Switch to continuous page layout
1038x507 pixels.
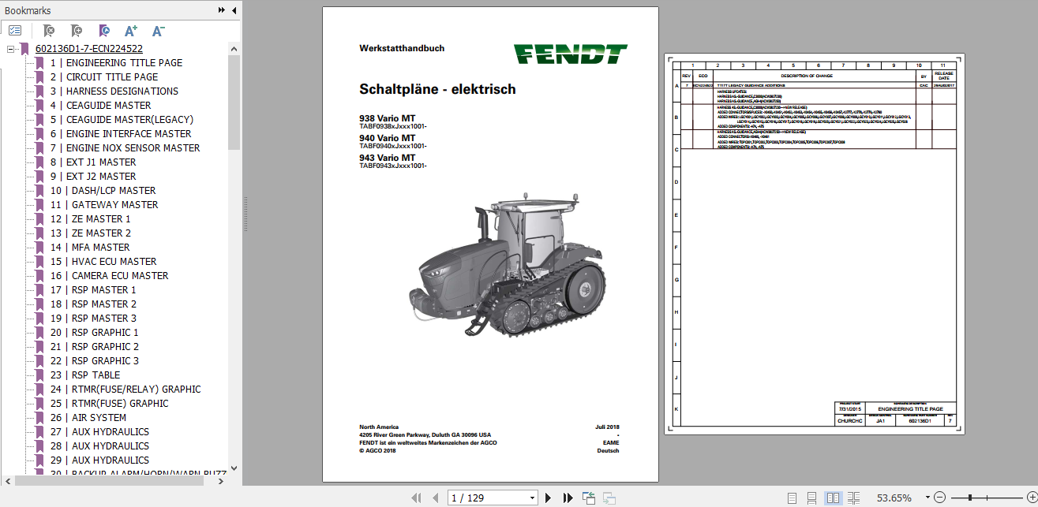(812, 498)
